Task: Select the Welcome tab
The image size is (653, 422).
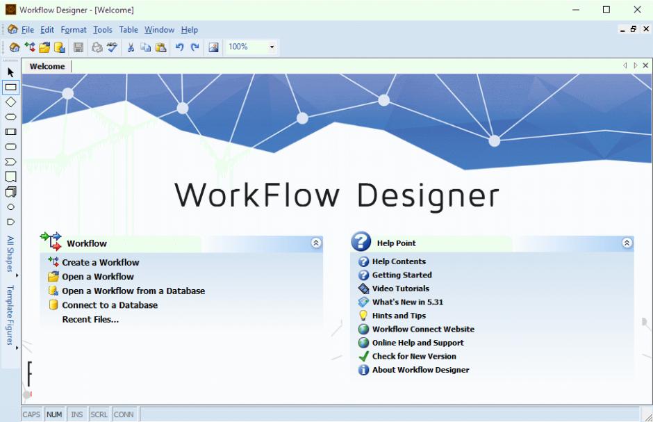Action: 47,66
